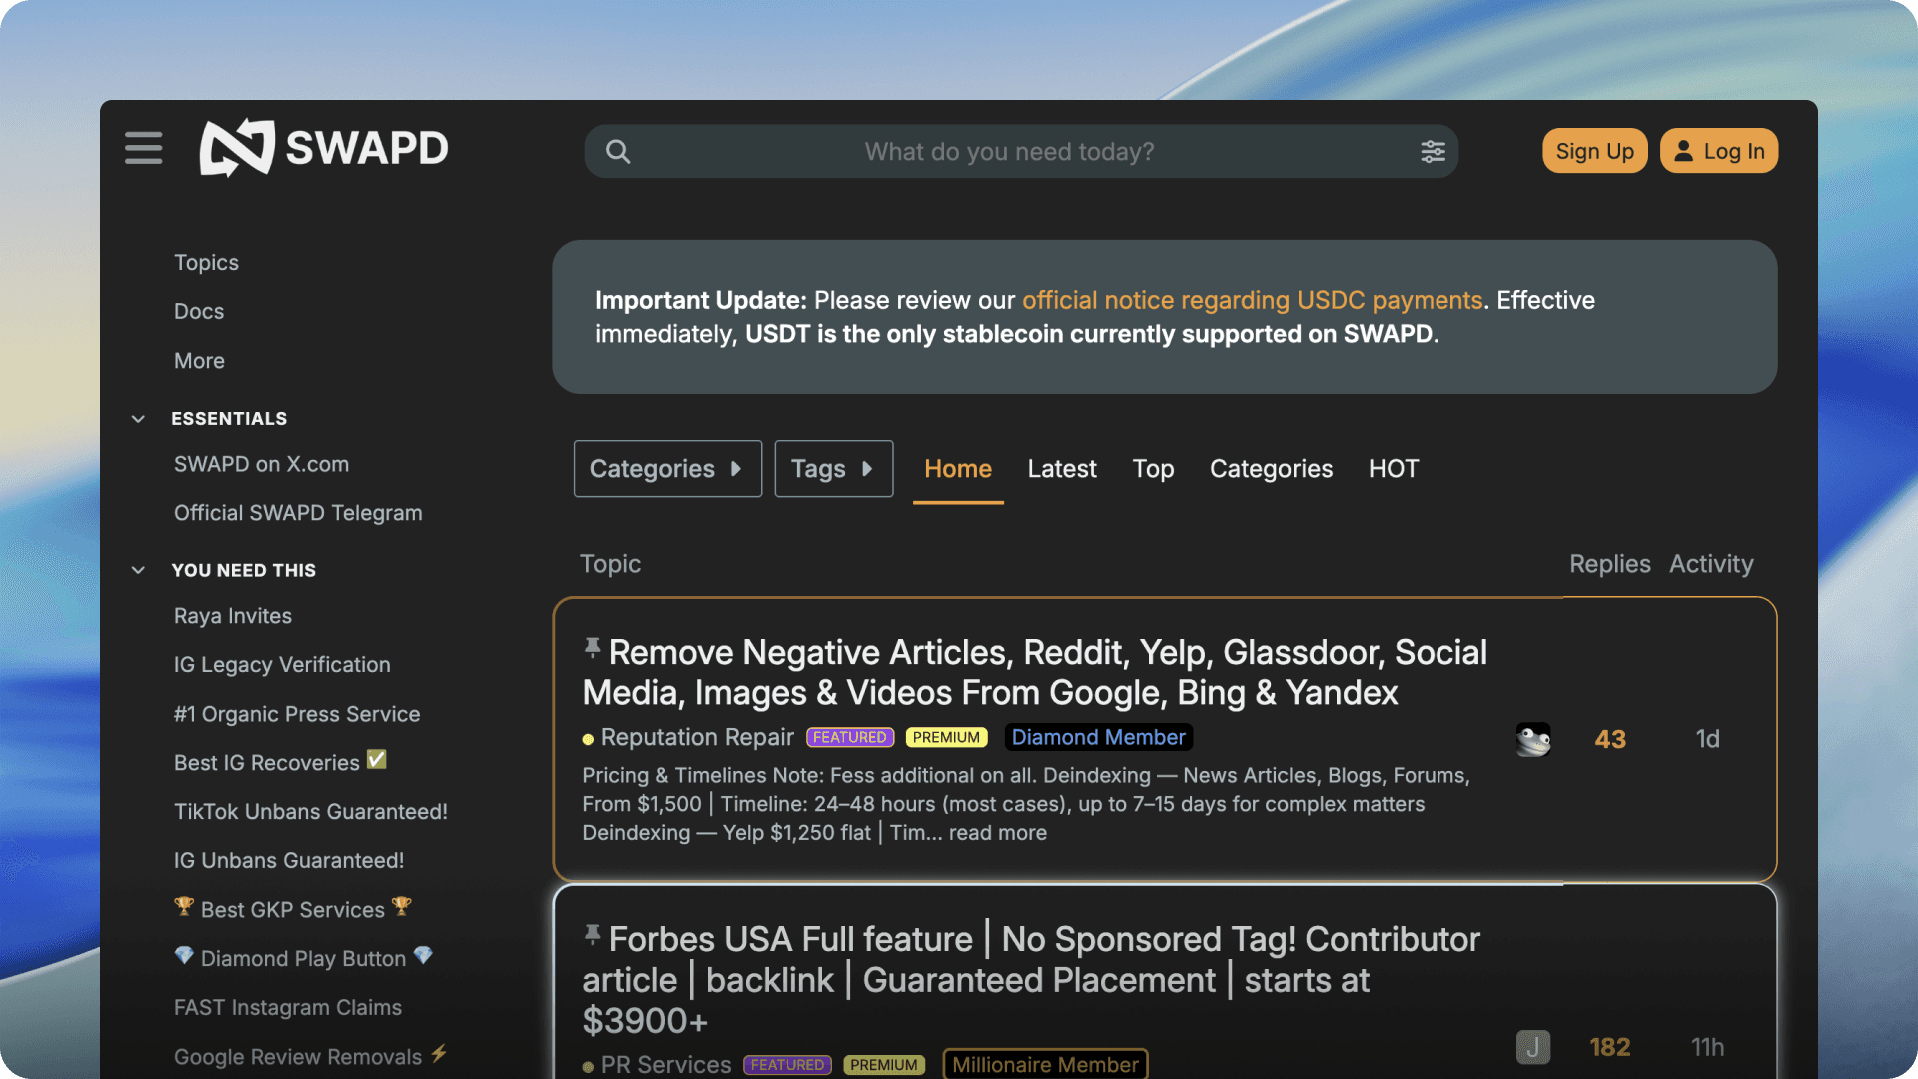This screenshot has height=1079, width=1918.
Task: Open the Tags dropdown filter
Action: 833,469
